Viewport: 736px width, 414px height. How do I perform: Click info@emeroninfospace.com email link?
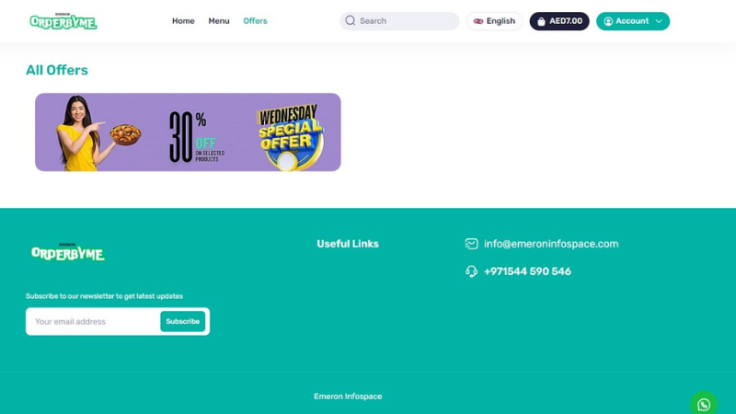(x=551, y=244)
